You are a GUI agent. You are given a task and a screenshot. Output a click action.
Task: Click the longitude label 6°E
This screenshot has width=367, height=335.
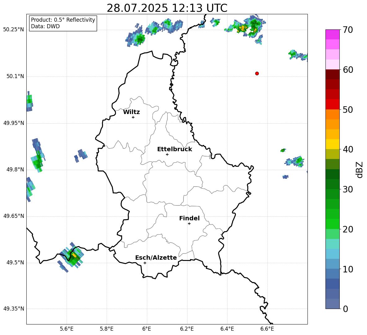click(x=147, y=329)
